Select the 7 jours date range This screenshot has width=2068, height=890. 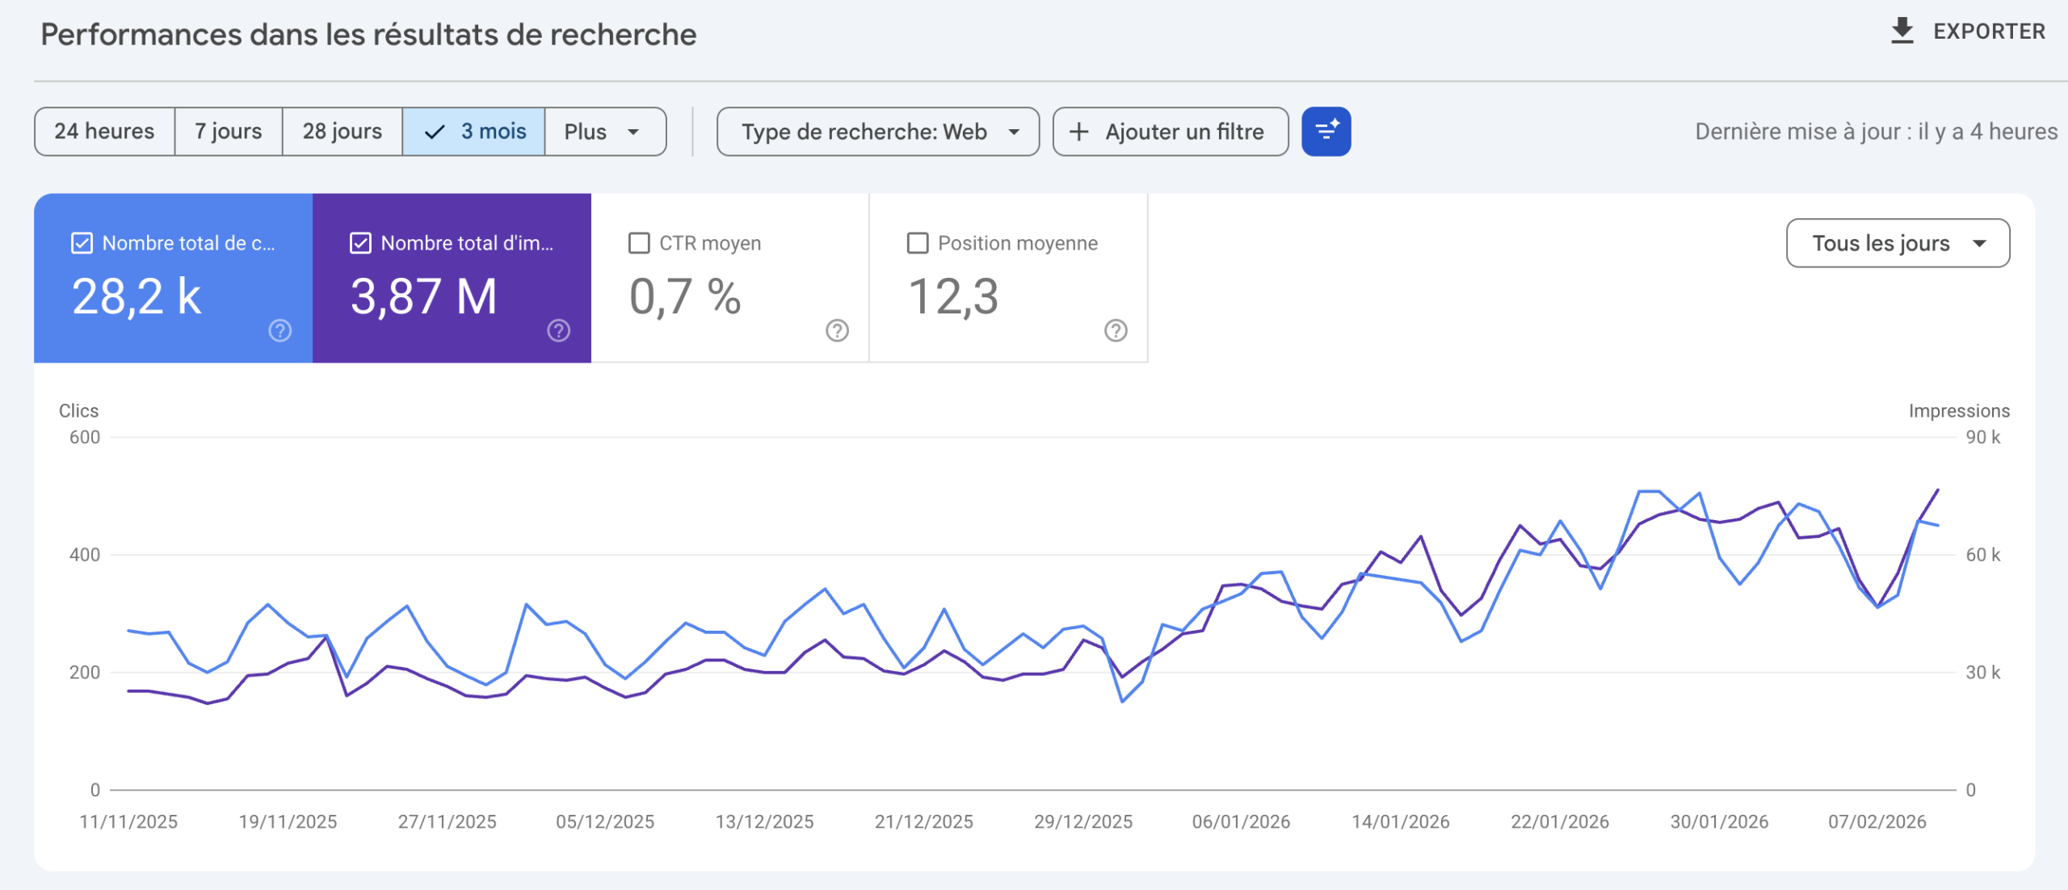(x=228, y=132)
